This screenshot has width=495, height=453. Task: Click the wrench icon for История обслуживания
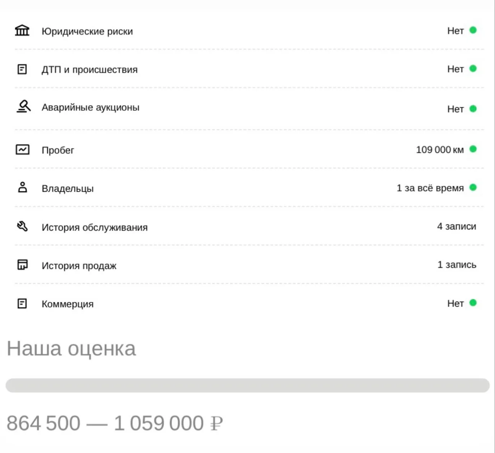tap(22, 226)
